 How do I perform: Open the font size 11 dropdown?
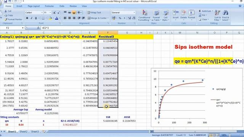(x=50, y=13)
